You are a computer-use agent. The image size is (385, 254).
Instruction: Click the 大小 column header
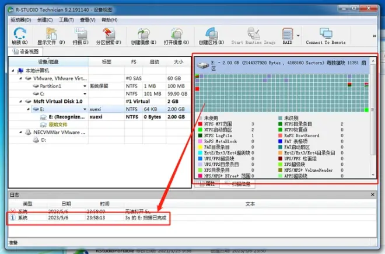point(178,62)
